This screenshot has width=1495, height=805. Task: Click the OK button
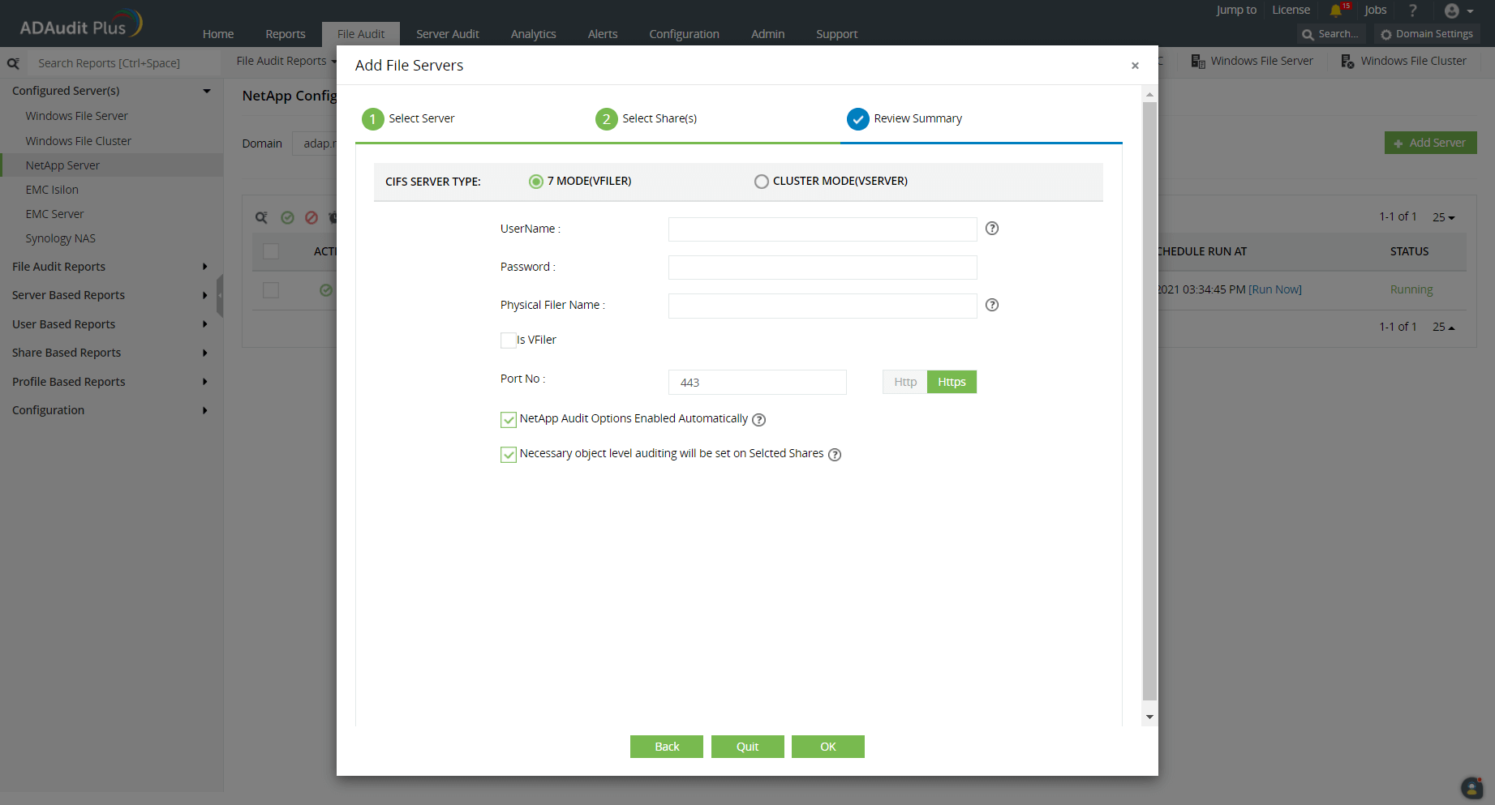click(x=827, y=747)
